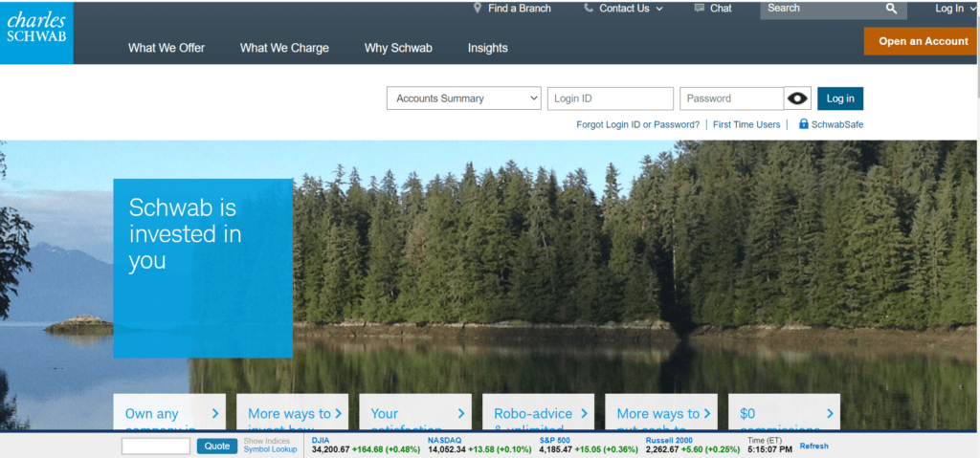
Task: Click the arrow on 'Robo-advice' card
Action: point(584,413)
